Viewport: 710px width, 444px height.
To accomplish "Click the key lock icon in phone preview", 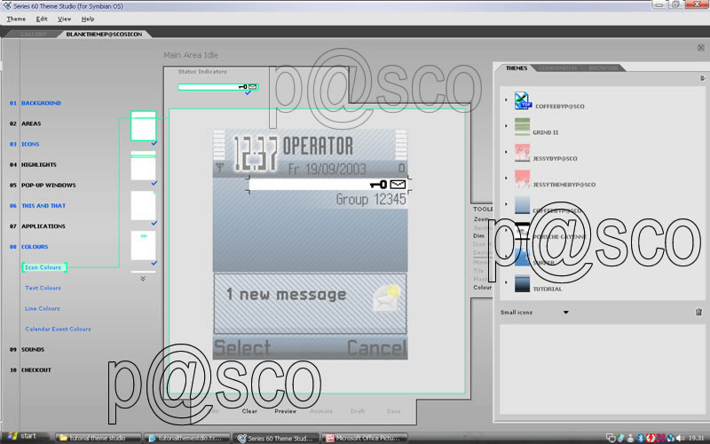I will pyautogui.click(x=379, y=185).
